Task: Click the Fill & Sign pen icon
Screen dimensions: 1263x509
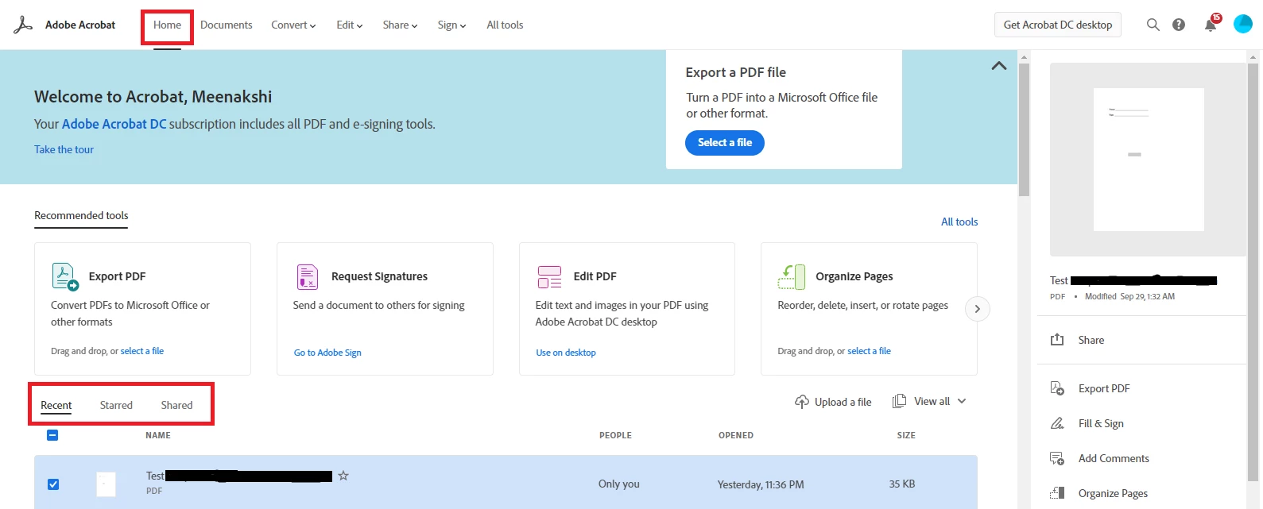Action: click(1057, 423)
